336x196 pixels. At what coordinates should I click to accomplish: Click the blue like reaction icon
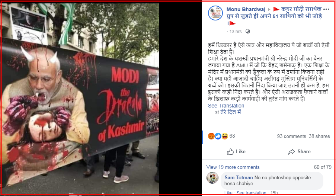click(x=218, y=136)
